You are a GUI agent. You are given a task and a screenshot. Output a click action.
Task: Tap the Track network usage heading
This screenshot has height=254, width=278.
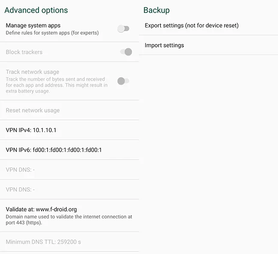click(x=33, y=72)
